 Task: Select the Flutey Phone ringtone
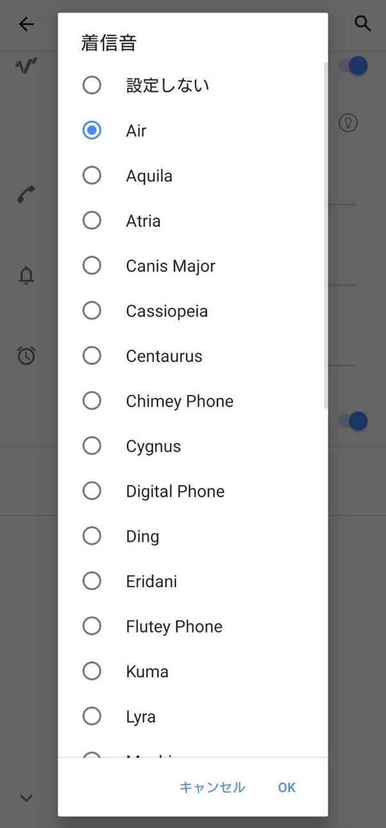coord(92,626)
